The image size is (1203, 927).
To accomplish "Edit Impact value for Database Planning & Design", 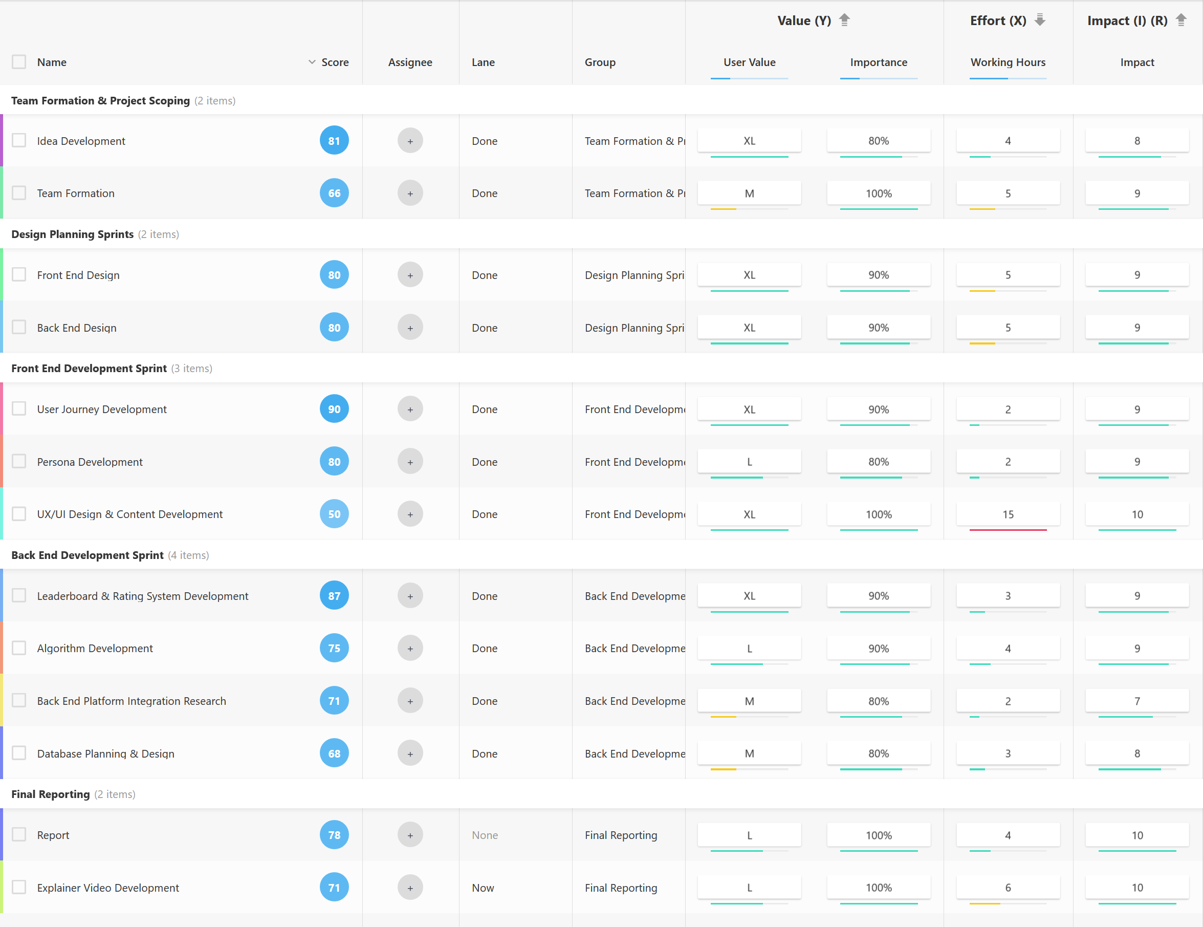I will click(1136, 753).
